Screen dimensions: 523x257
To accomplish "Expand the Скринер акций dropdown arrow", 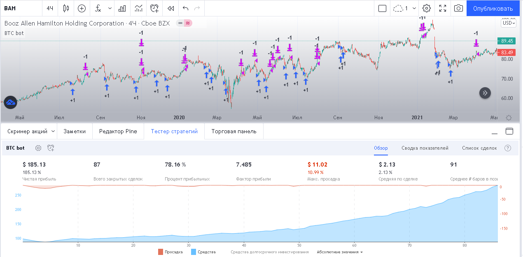I will tap(53, 132).
